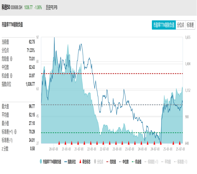Click the change percentage -1.06%

(38, 8)
